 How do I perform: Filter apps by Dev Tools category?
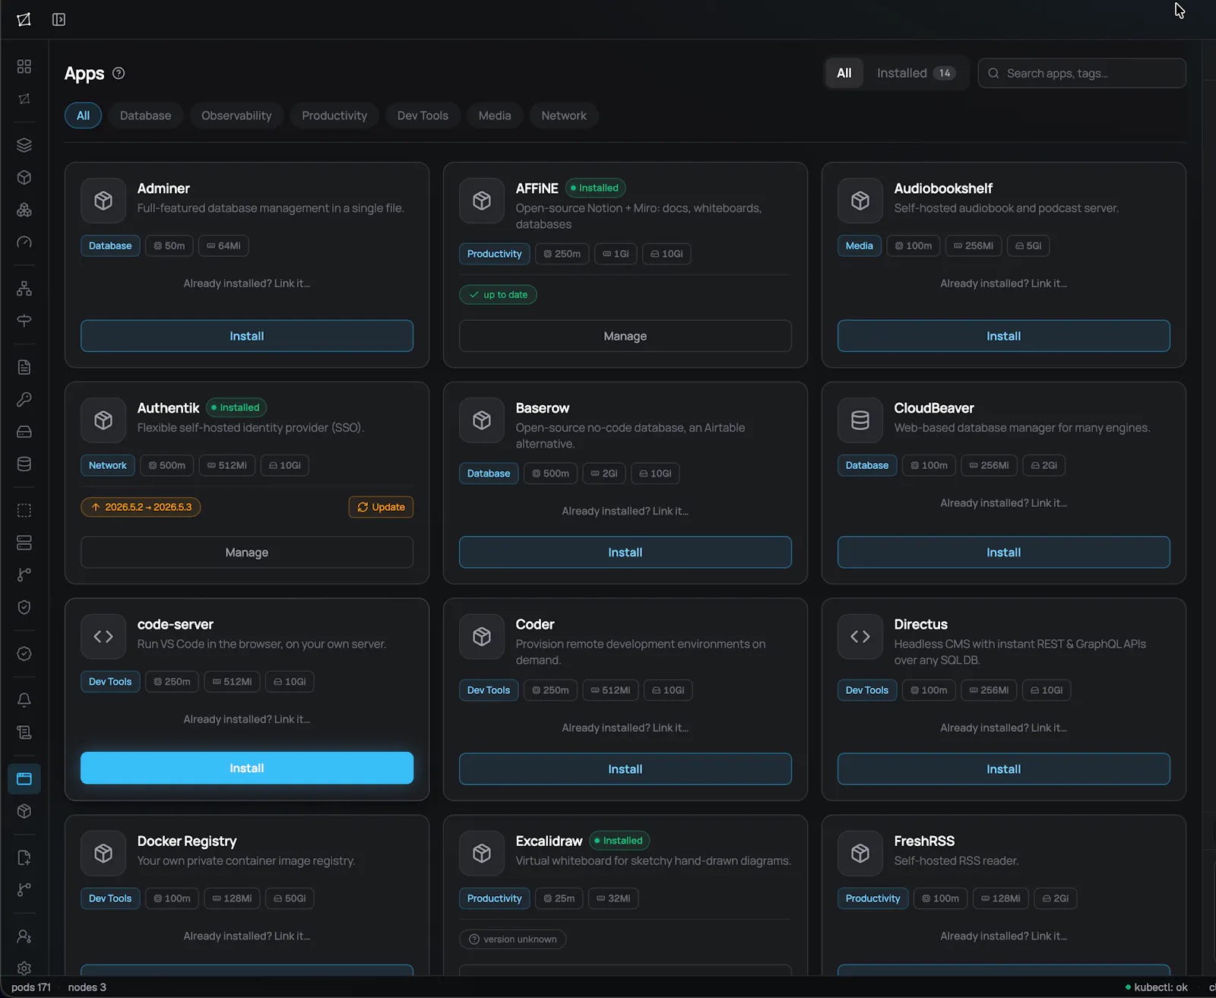(423, 116)
